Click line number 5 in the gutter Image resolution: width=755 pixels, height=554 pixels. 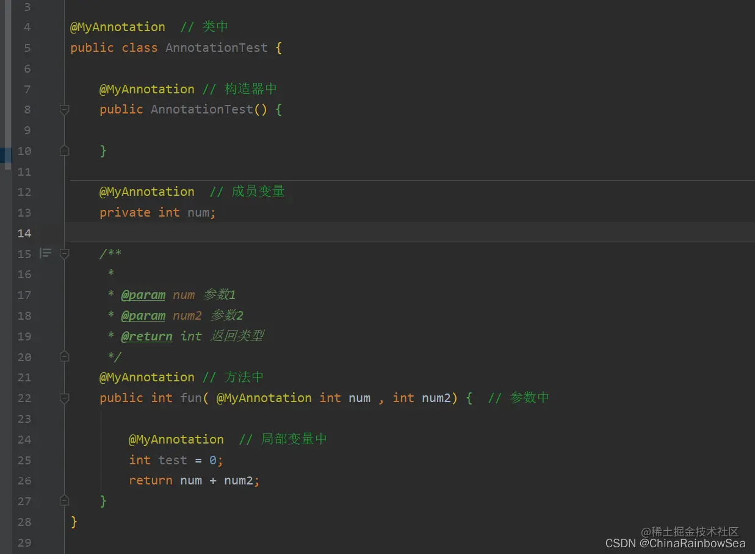point(27,48)
